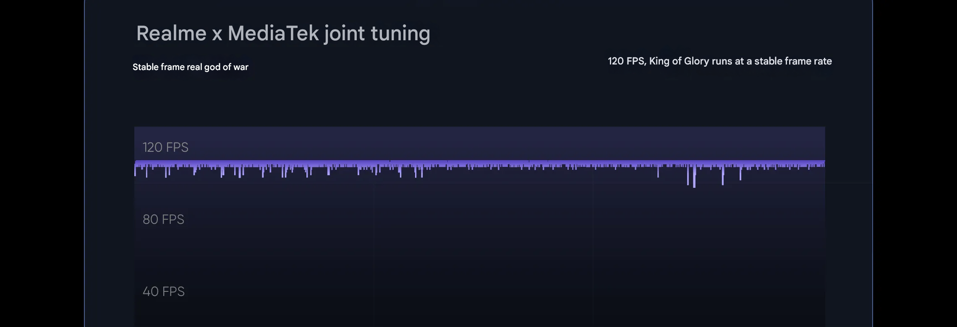
Task: Click the '120 FPS, King of Glory' caption
Action: point(719,61)
